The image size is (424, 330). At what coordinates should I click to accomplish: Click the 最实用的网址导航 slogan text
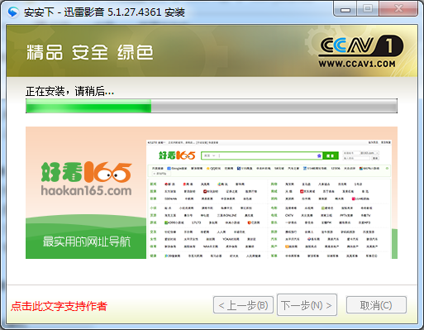point(87,242)
